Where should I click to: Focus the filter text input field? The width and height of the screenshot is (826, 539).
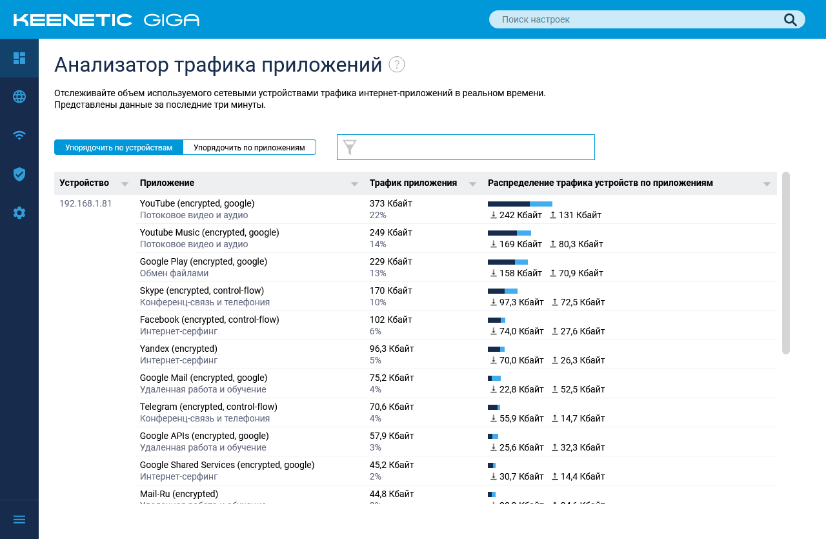click(466, 147)
